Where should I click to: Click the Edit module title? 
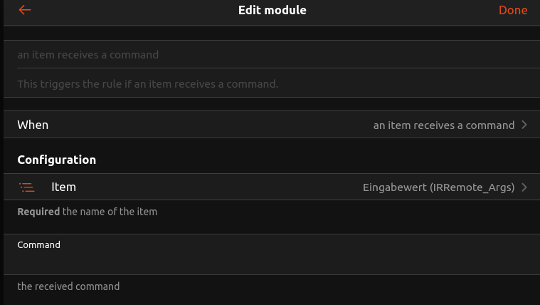(272, 10)
